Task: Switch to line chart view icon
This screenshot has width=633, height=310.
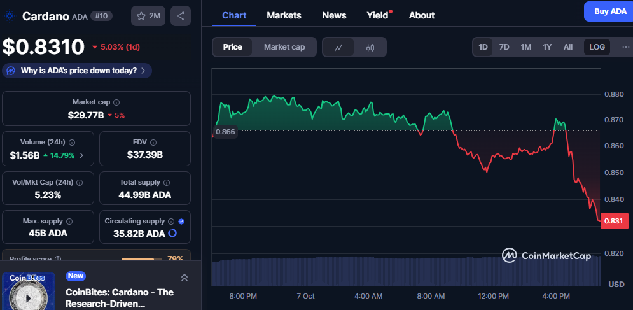Action: click(x=339, y=47)
